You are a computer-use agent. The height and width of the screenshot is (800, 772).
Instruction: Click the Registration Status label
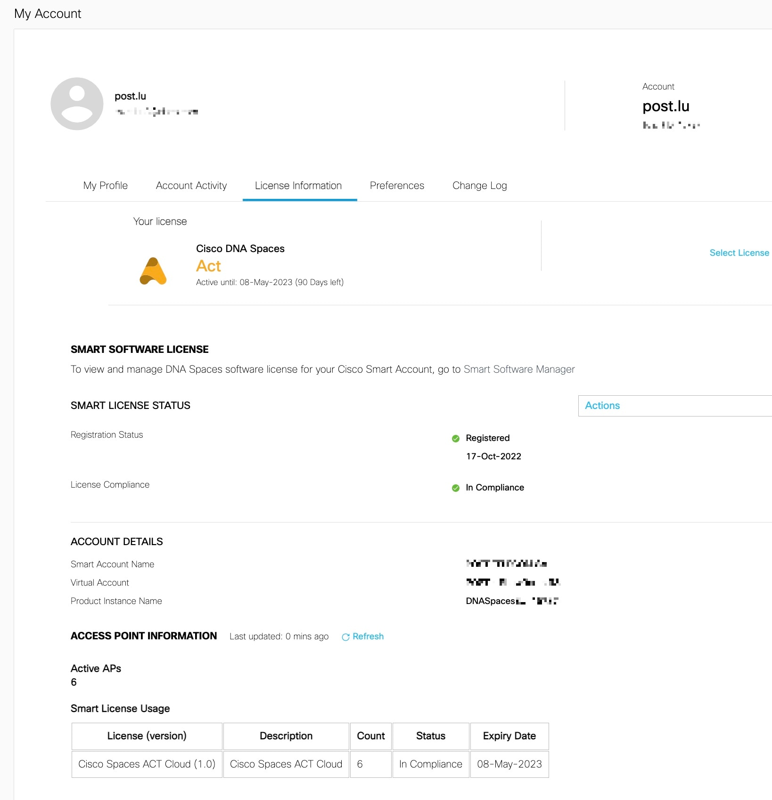(x=107, y=435)
